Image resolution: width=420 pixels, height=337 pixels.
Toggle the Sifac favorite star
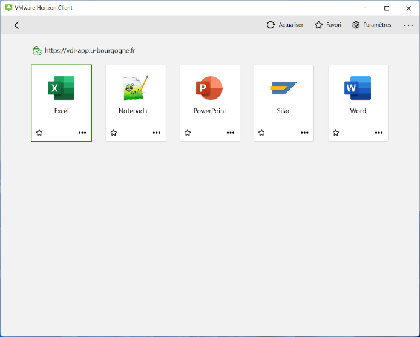[261, 133]
